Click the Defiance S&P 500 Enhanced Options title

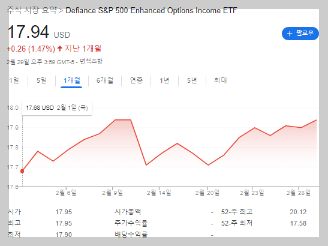point(151,10)
